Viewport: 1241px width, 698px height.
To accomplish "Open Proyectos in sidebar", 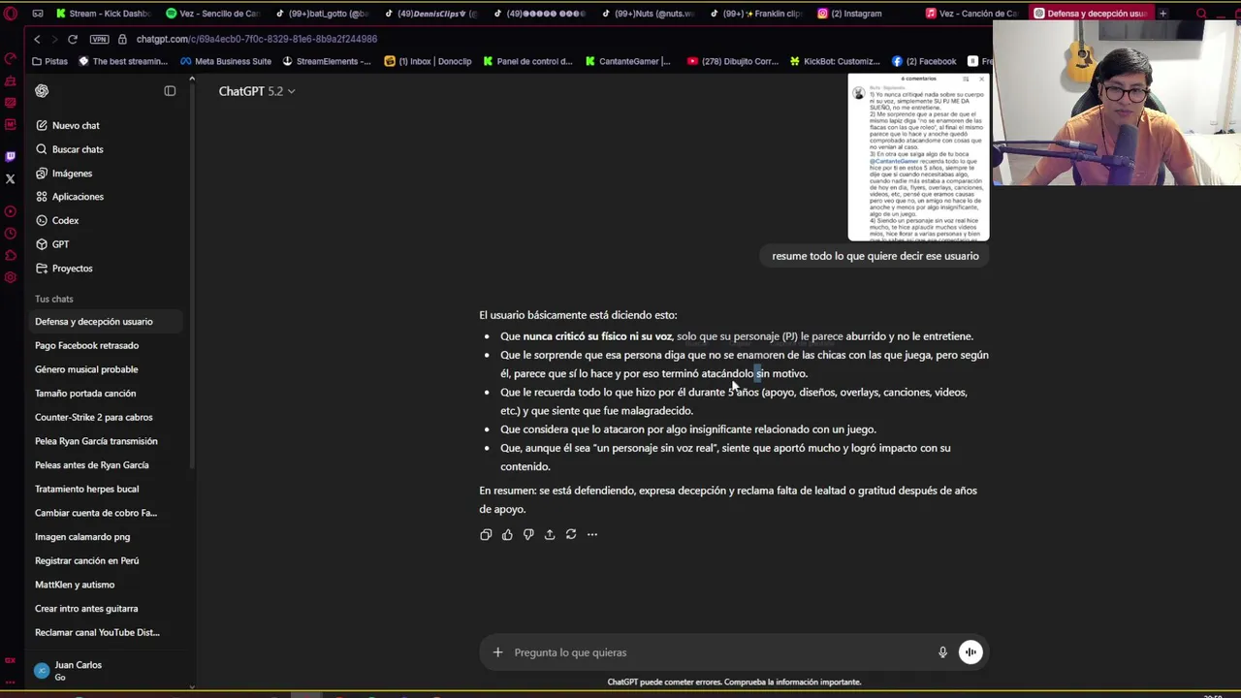I will pos(72,269).
